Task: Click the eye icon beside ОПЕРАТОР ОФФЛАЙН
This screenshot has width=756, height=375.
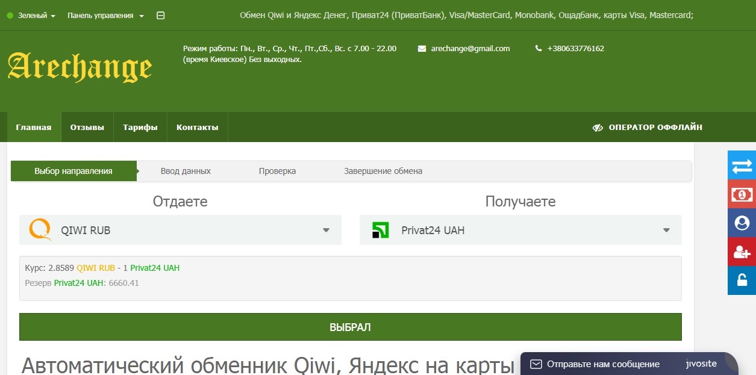Action: point(598,128)
